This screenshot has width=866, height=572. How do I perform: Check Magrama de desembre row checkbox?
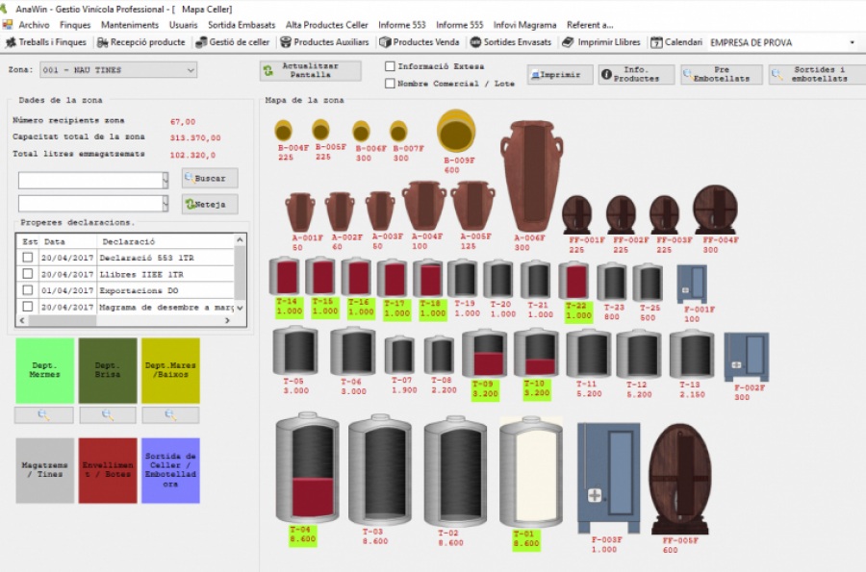[28, 306]
